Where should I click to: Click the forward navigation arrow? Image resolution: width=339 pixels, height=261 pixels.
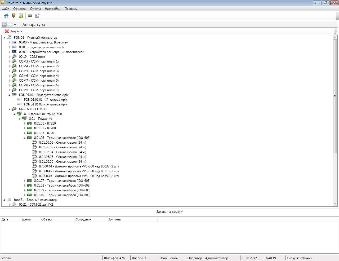tap(10, 25)
